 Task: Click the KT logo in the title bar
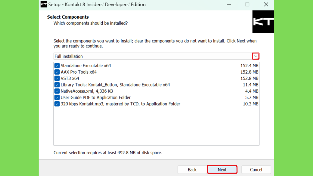pos(44,4)
